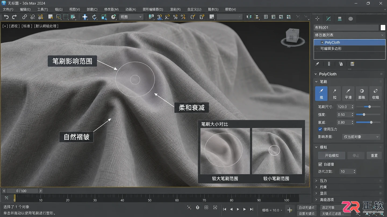This screenshot has width=387, height=217.
Task: Select PolyCloth in the modifier stack
Action: click(349, 42)
